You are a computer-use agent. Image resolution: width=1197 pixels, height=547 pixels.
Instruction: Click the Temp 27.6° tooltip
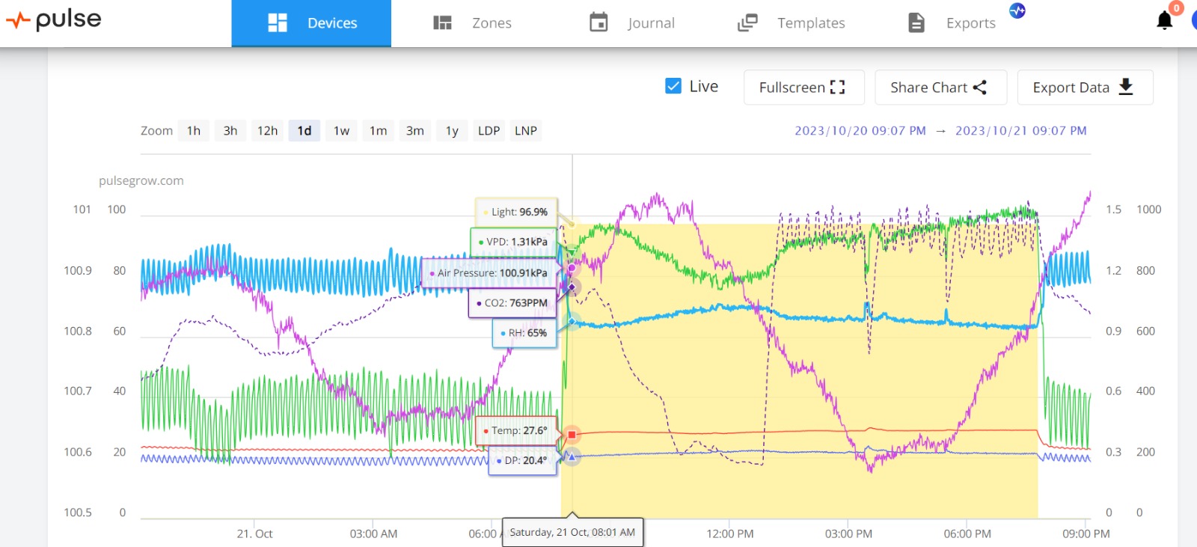pyautogui.click(x=516, y=431)
